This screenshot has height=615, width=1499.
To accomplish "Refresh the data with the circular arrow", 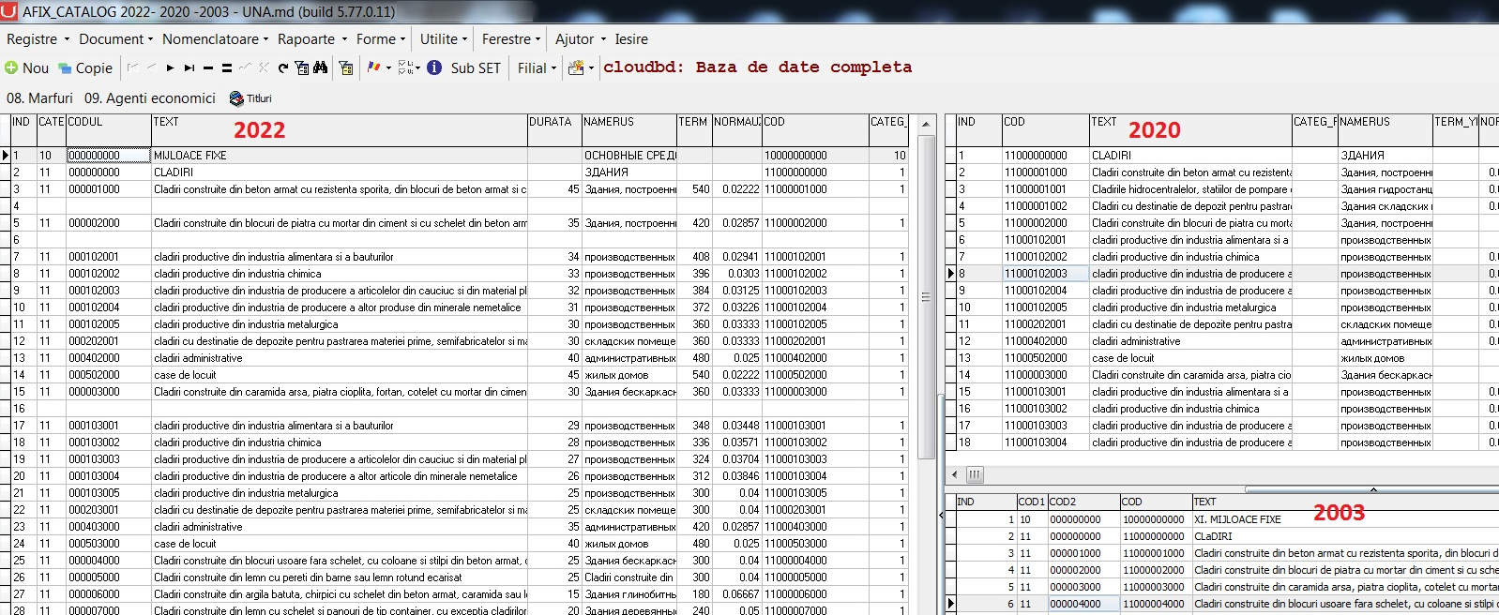I will [x=283, y=67].
